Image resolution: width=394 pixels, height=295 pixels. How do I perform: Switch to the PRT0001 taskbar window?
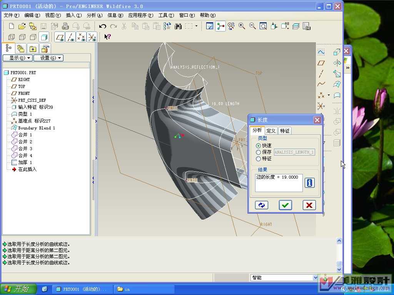click(x=82, y=289)
